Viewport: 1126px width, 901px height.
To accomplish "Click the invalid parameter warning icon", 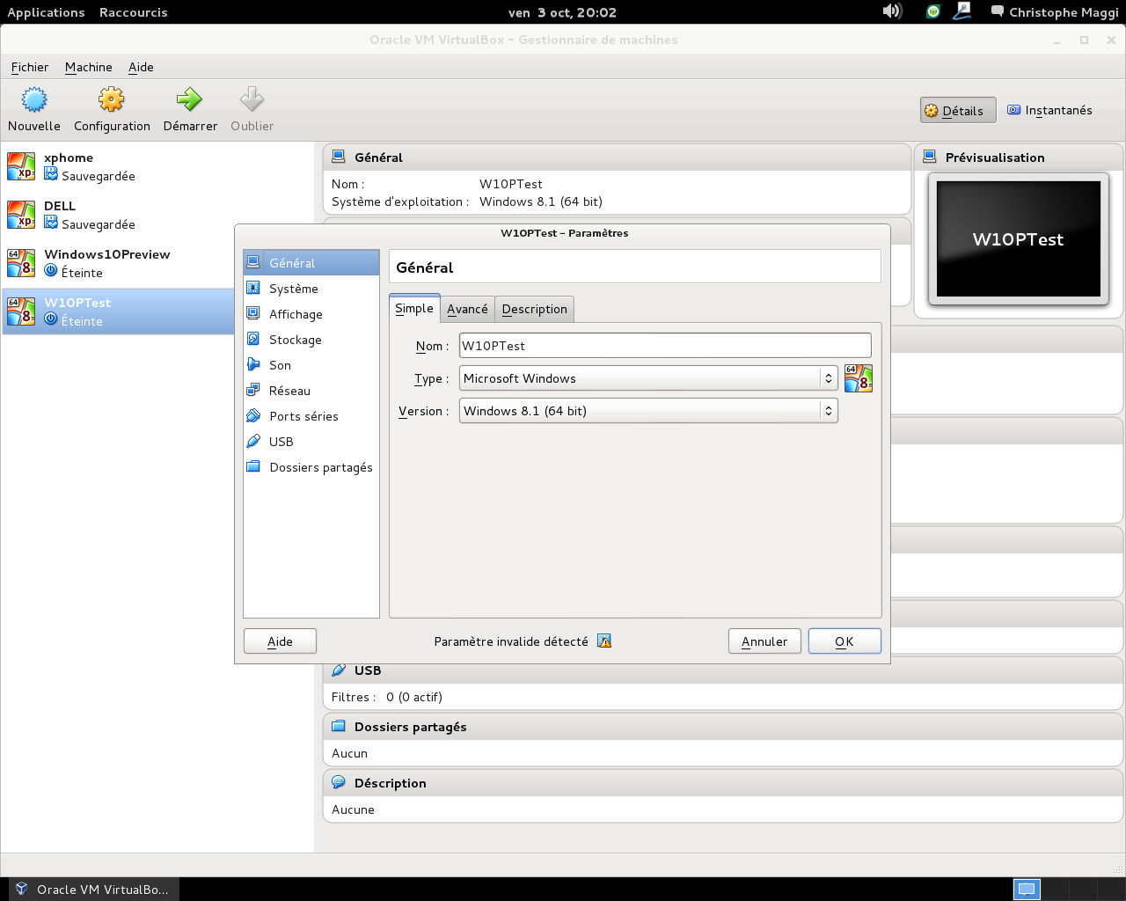I will click(604, 641).
